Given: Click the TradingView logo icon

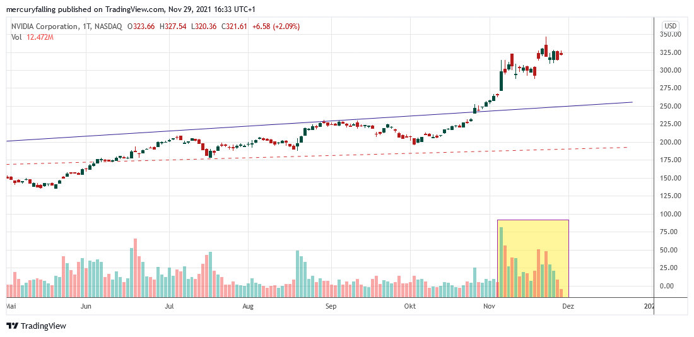Looking at the screenshot, I should pyautogui.click(x=12, y=326).
